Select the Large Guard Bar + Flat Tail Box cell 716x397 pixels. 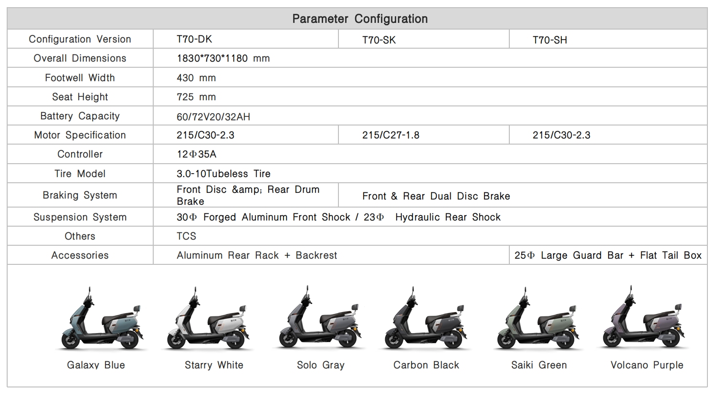[608, 255]
